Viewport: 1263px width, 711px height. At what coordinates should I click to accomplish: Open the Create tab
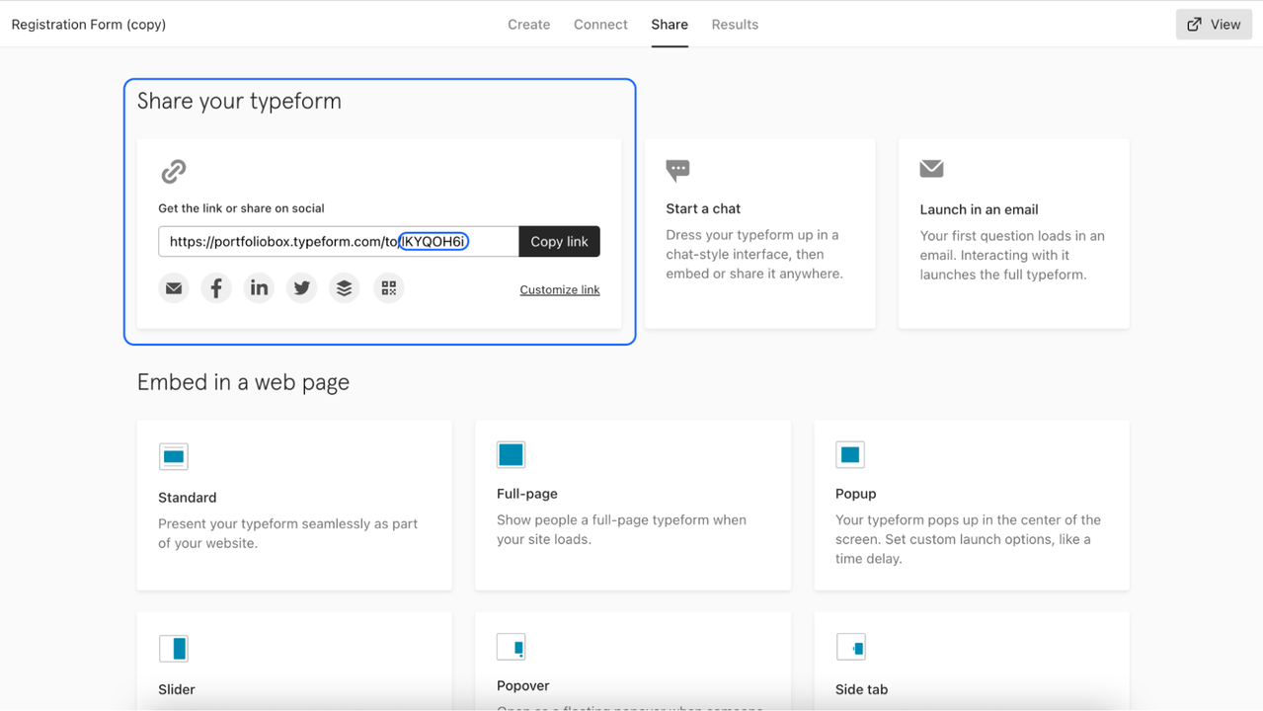[x=528, y=25]
